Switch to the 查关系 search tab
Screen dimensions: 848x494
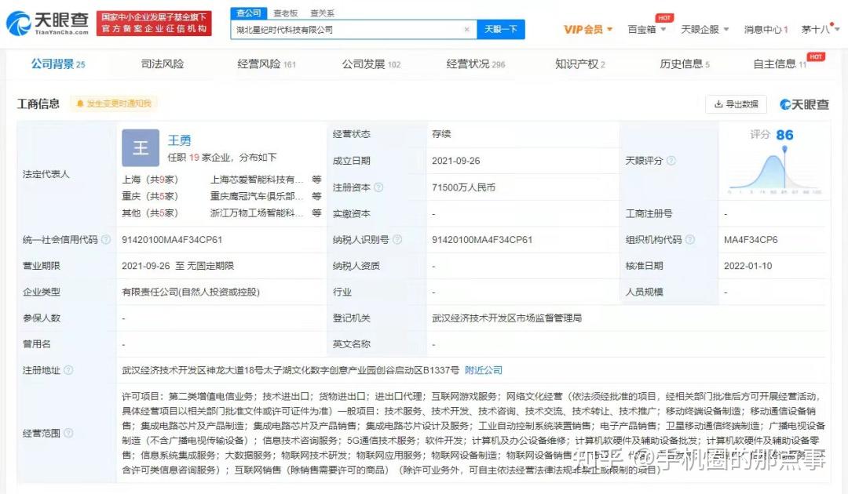323,13
